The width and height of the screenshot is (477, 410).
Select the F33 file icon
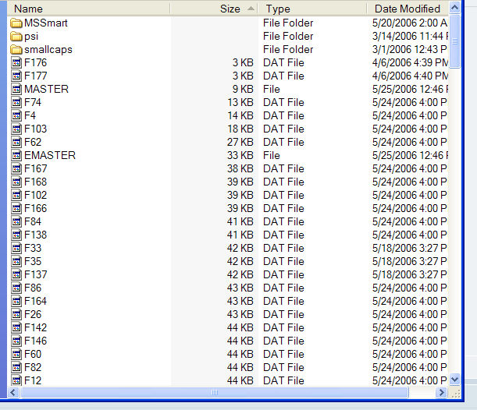[x=16, y=248]
